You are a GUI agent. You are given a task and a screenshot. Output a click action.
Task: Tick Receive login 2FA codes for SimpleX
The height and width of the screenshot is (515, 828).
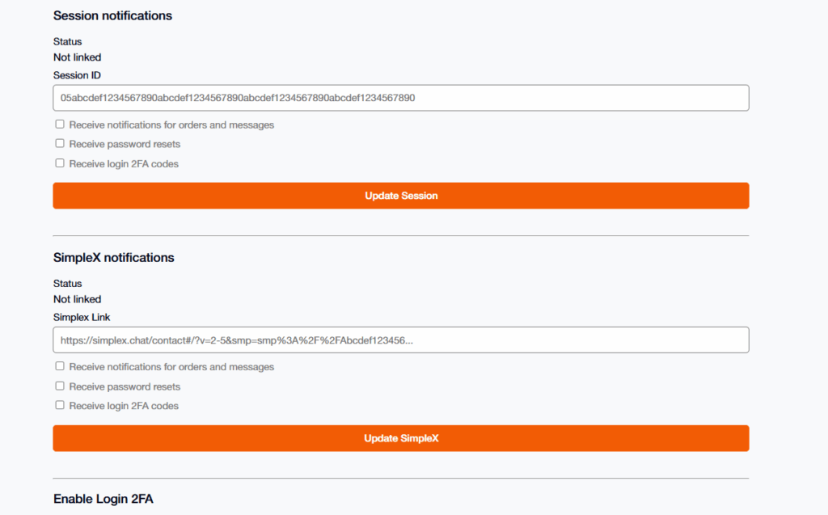tap(60, 405)
